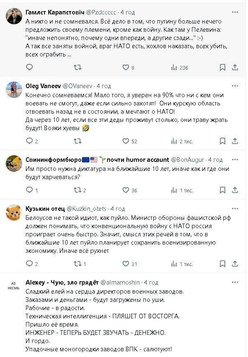Like Кузькин отец's tweet

click(126, 264)
